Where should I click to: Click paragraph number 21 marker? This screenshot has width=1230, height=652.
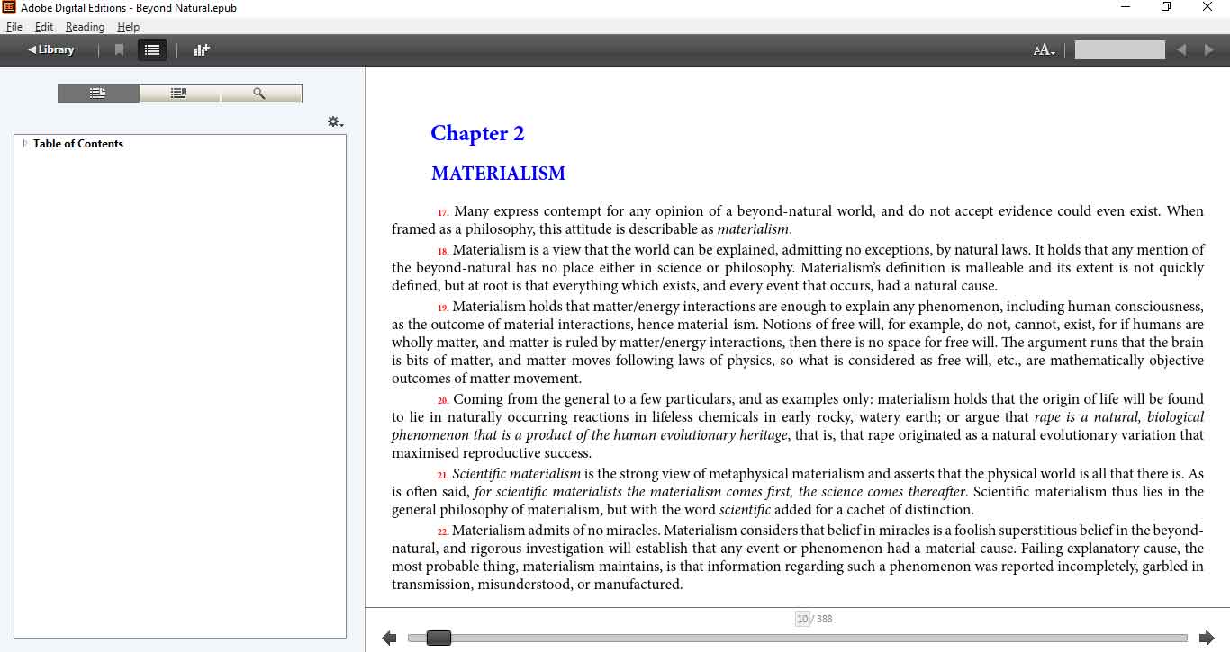point(443,475)
